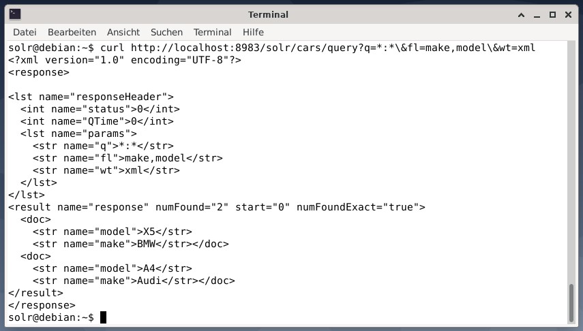Minimize the Terminal window
This screenshot has height=331, width=583.
[537, 14]
